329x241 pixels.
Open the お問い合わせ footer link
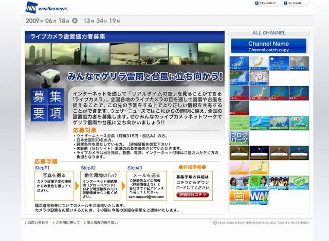coord(38,223)
